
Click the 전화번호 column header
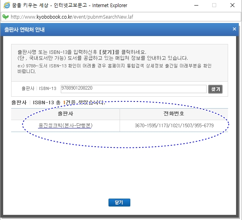174,113
